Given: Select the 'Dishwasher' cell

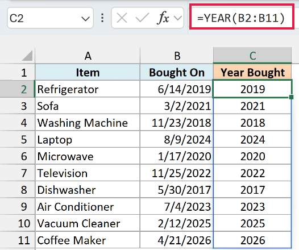Looking at the screenshot, I should click(x=88, y=190).
